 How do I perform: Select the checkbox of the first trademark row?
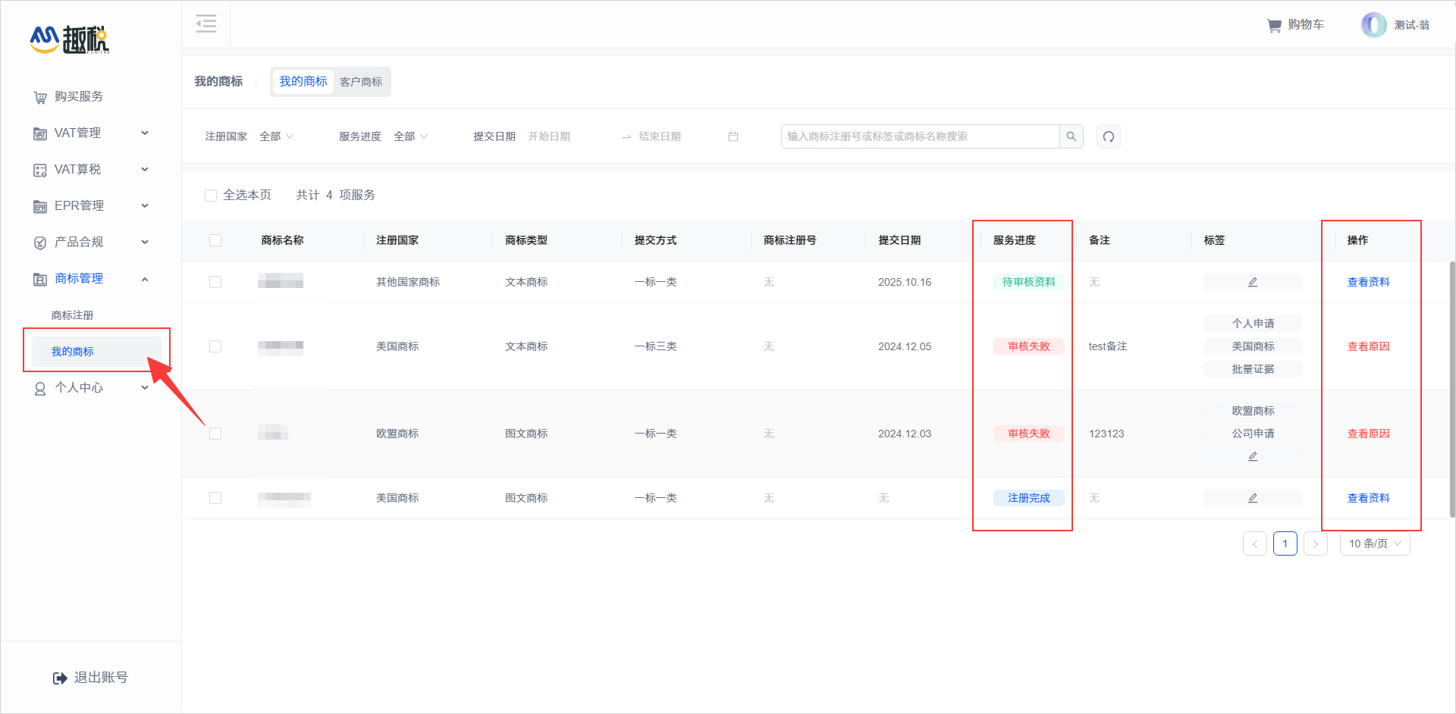pos(215,281)
